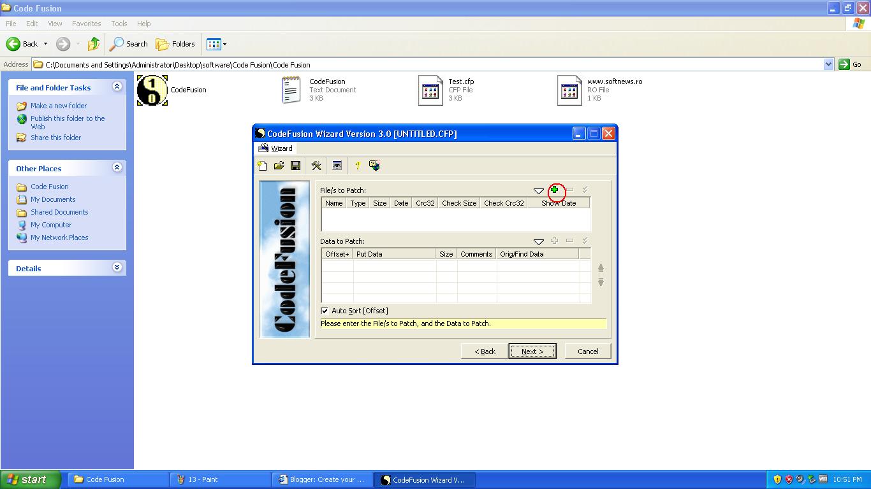Click the Make a new folder link
Image resolution: width=871 pixels, height=489 pixels.
click(x=59, y=106)
